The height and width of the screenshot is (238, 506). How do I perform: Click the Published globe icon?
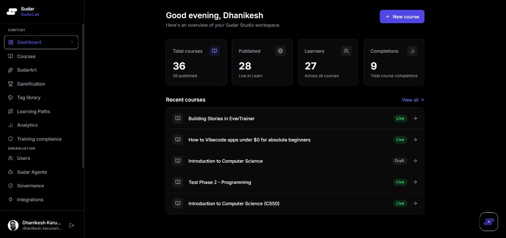(281, 51)
